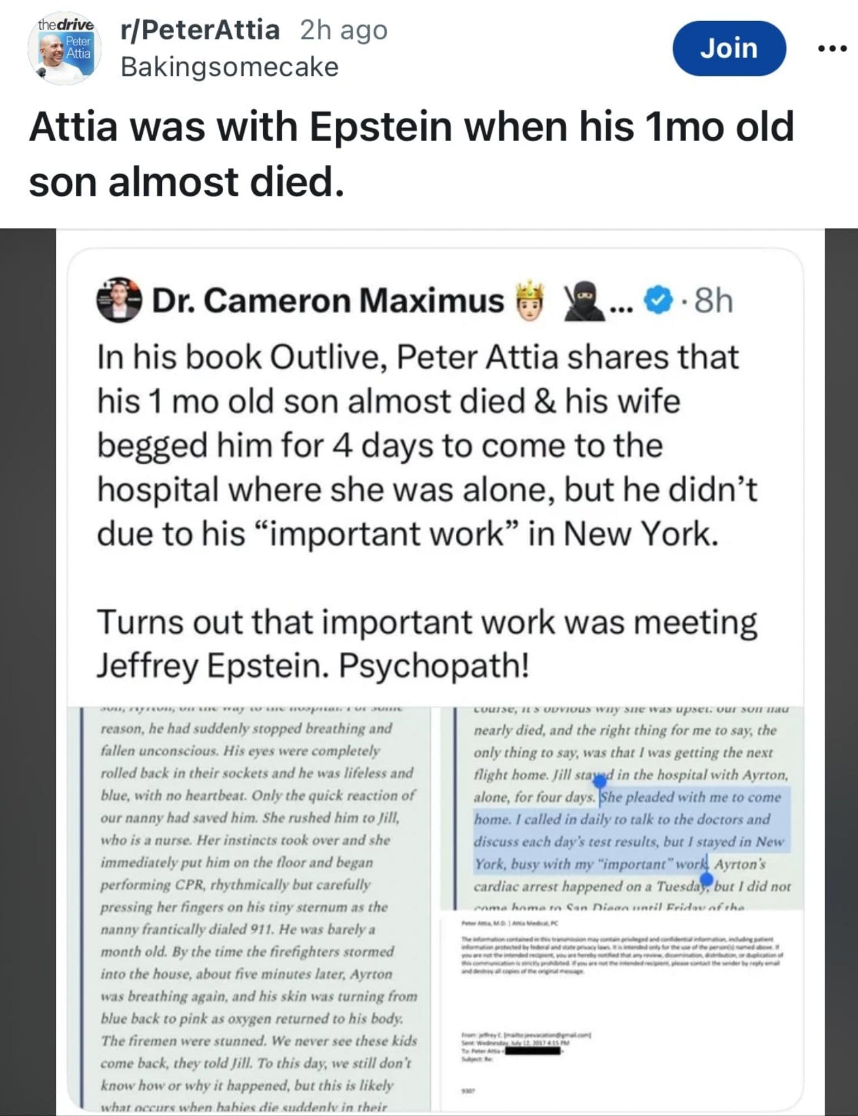Screen dimensions: 858x1116
Task: Open the post overflow menu (three dots)
Action: [832, 49]
